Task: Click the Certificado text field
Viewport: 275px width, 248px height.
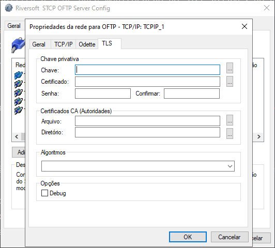Action: [147, 82]
